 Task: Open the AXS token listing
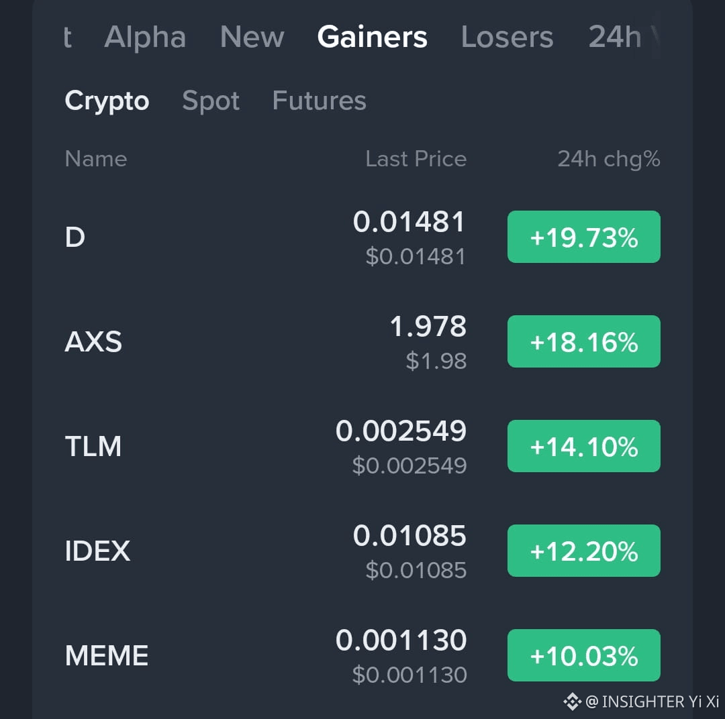(94, 341)
